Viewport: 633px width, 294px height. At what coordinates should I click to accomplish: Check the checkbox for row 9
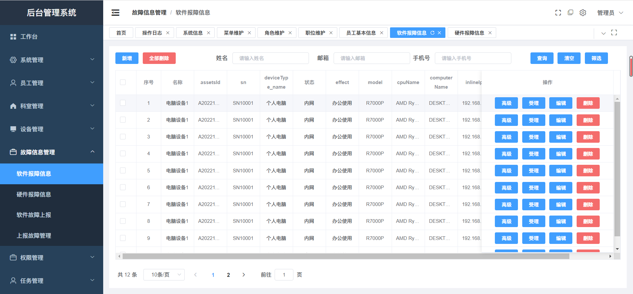[x=123, y=238]
